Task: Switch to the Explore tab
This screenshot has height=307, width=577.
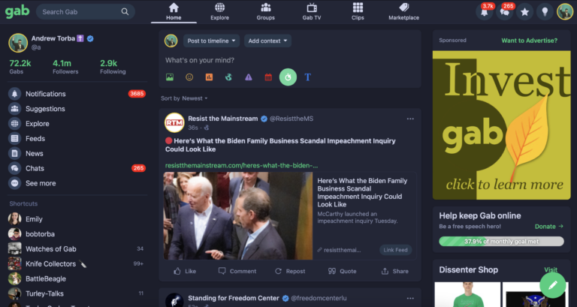Action: click(220, 11)
